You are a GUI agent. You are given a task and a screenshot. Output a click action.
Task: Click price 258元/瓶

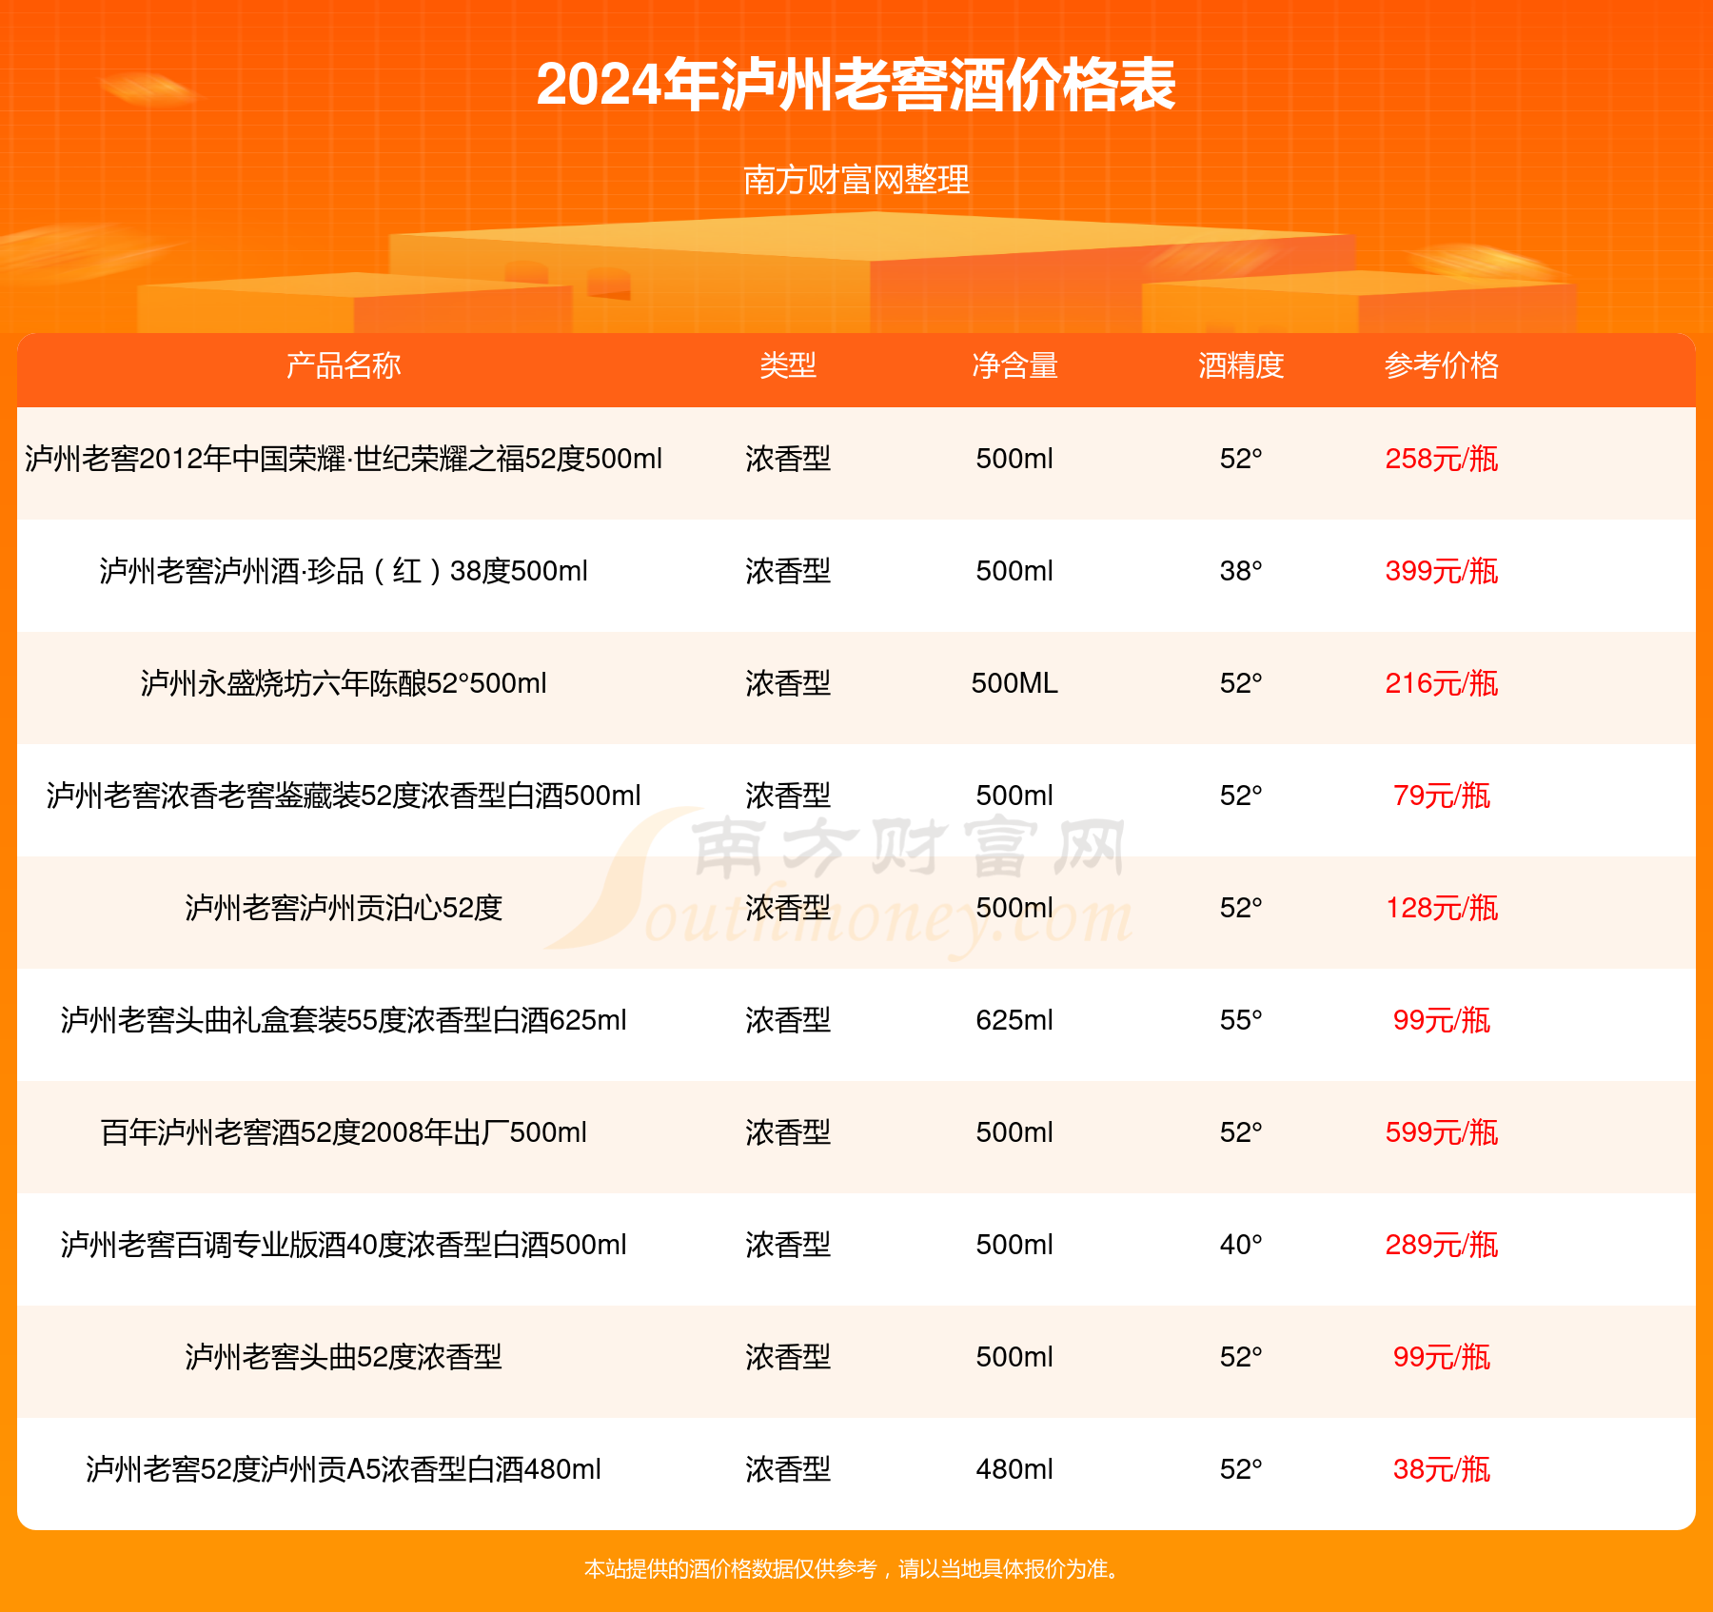pos(1442,459)
